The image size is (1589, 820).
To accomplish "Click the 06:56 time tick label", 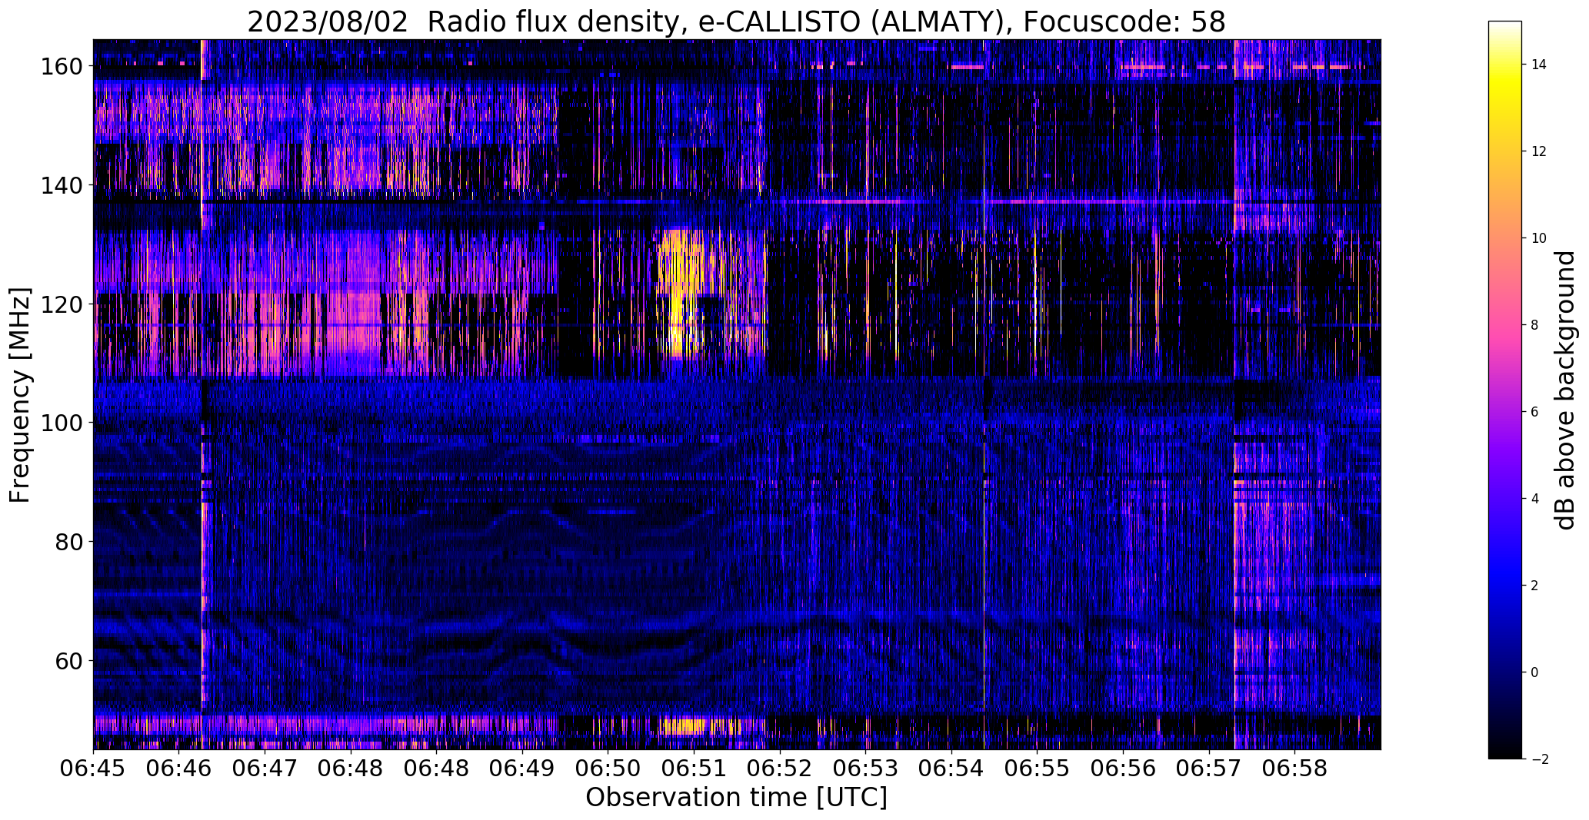I will (1123, 769).
